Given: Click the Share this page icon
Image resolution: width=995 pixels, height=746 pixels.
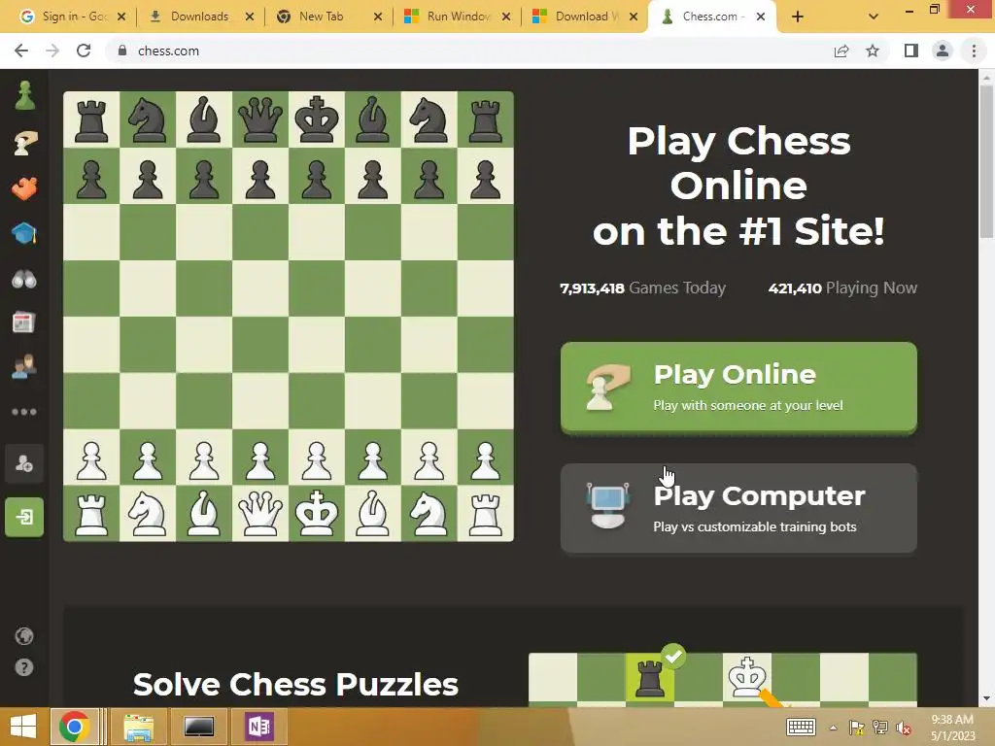Looking at the screenshot, I should 841,51.
